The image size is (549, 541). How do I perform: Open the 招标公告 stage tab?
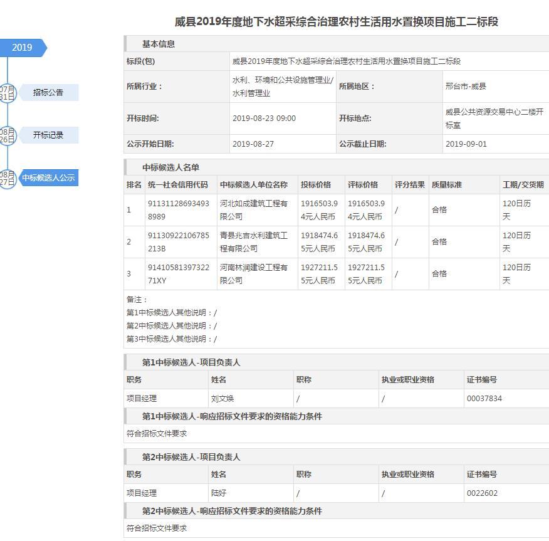(x=48, y=93)
